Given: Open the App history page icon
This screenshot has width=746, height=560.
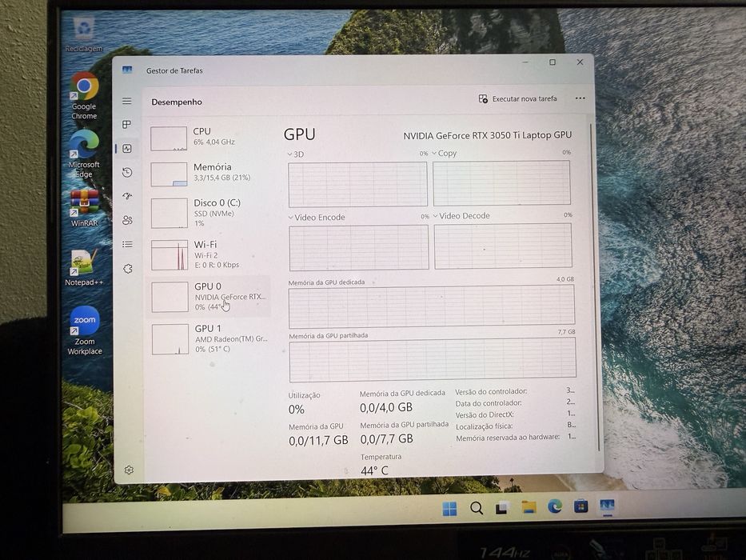Looking at the screenshot, I should click(127, 172).
